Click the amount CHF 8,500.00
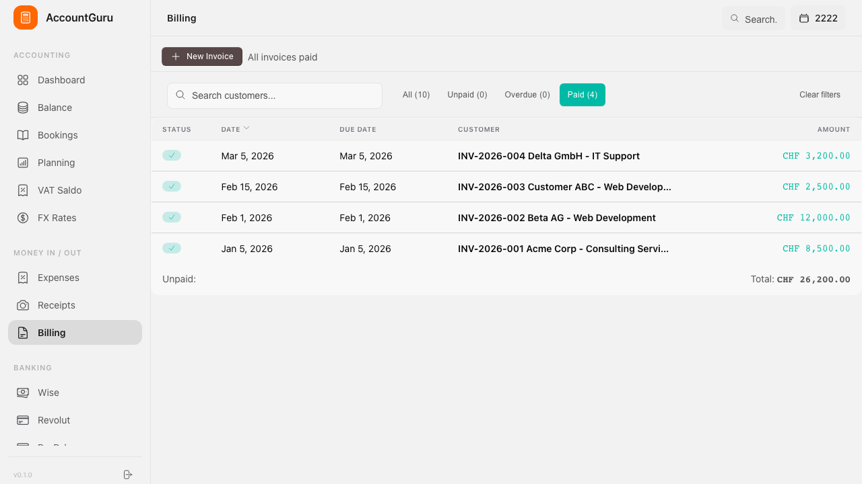Screen dimensions: 862x484 point(816,249)
